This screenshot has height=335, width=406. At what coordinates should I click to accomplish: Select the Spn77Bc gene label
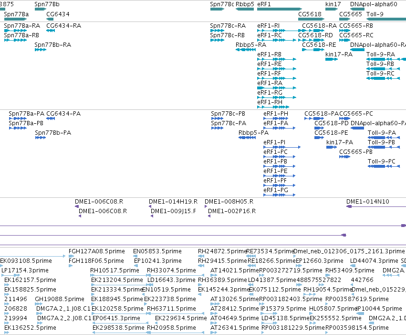pyautogui.click(x=222, y=4)
